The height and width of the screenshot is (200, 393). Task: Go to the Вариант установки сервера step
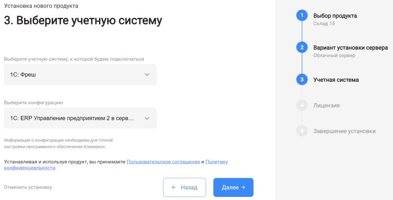pos(350,48)
